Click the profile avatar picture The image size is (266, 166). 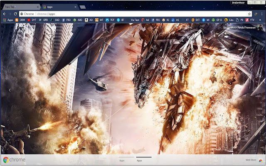point(260,27)
